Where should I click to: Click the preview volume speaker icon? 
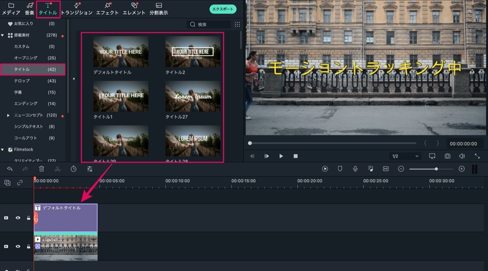click(462, 156)
